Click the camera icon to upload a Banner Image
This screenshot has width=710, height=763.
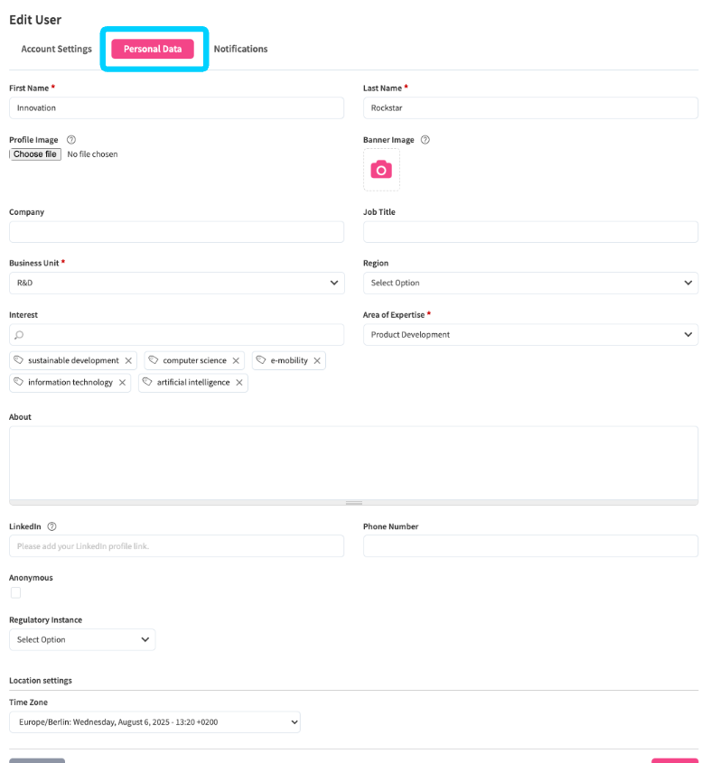[380, 170]
